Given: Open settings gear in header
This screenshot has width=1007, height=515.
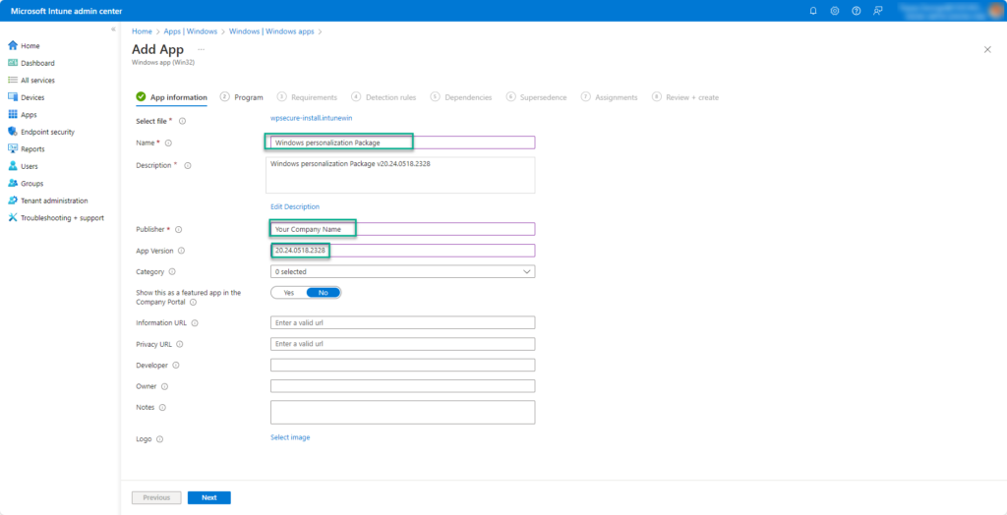Looking at the screenshot, I should coord(834,11).
